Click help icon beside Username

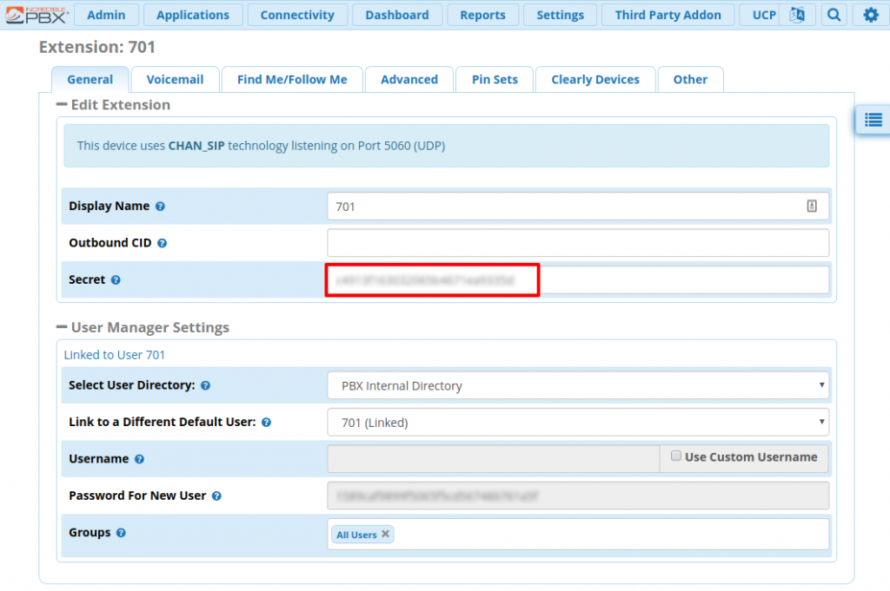[x=139, y=459]
